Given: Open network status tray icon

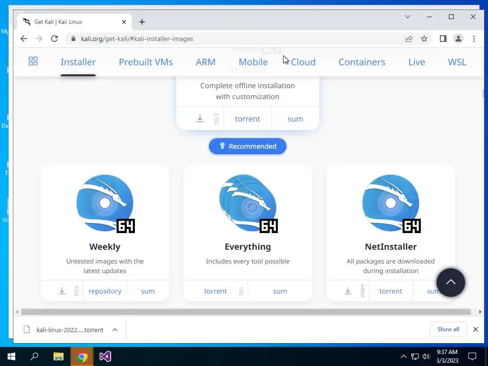Looking at the screenshot, I should click(x=415, y=356).
